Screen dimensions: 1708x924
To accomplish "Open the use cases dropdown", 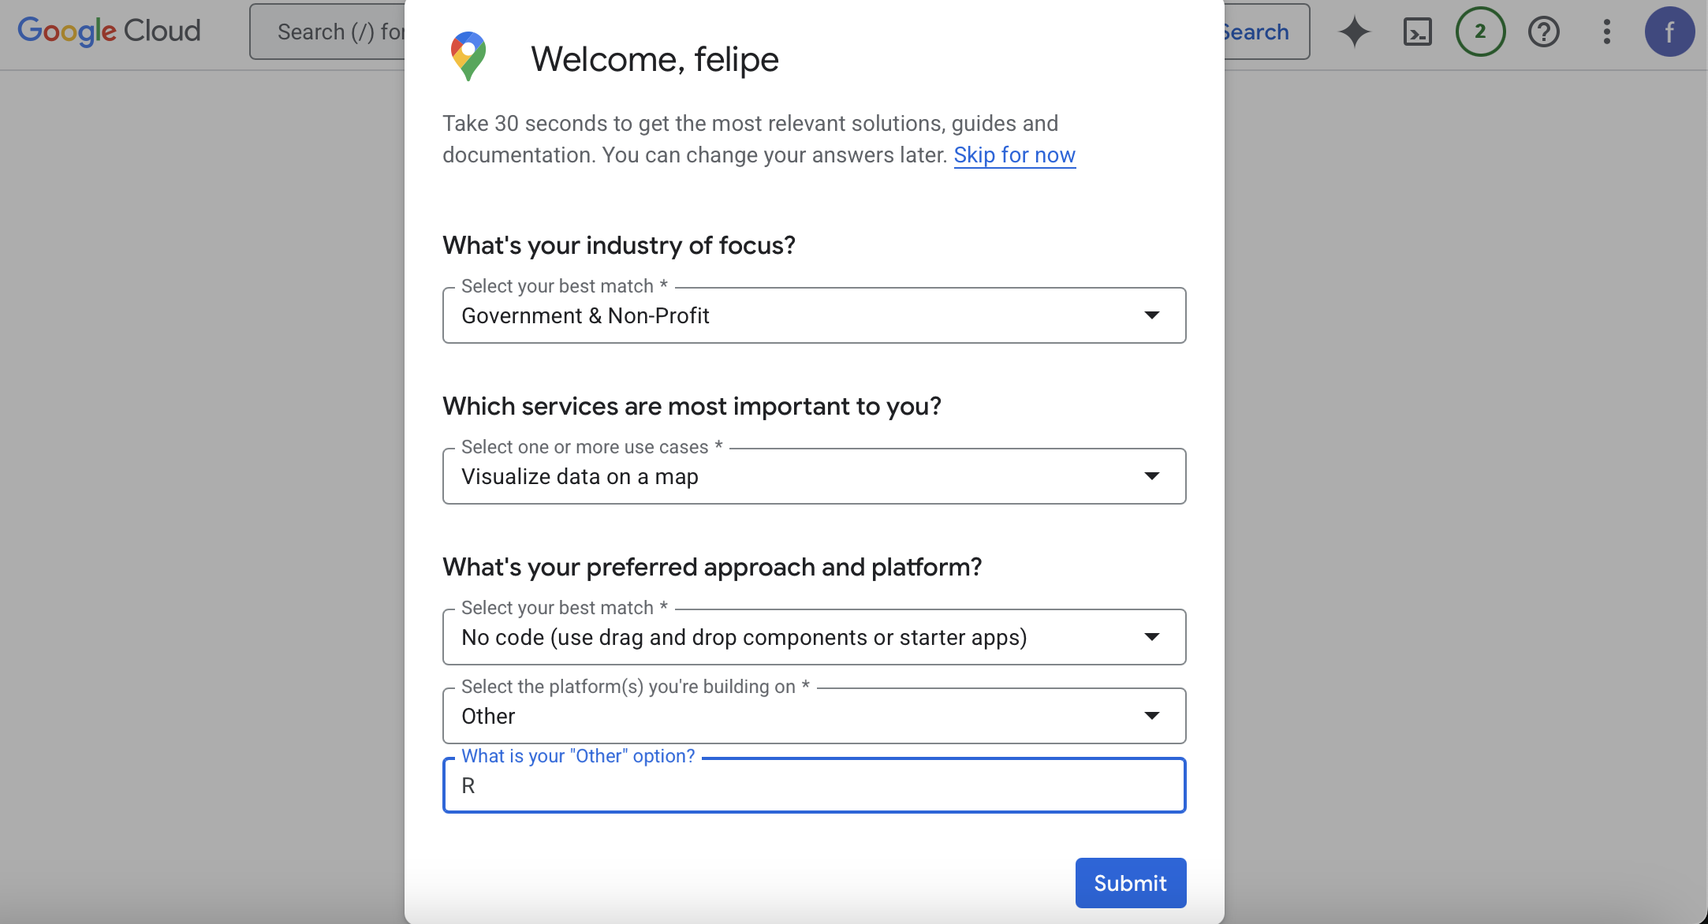I will tap(813, 476).
